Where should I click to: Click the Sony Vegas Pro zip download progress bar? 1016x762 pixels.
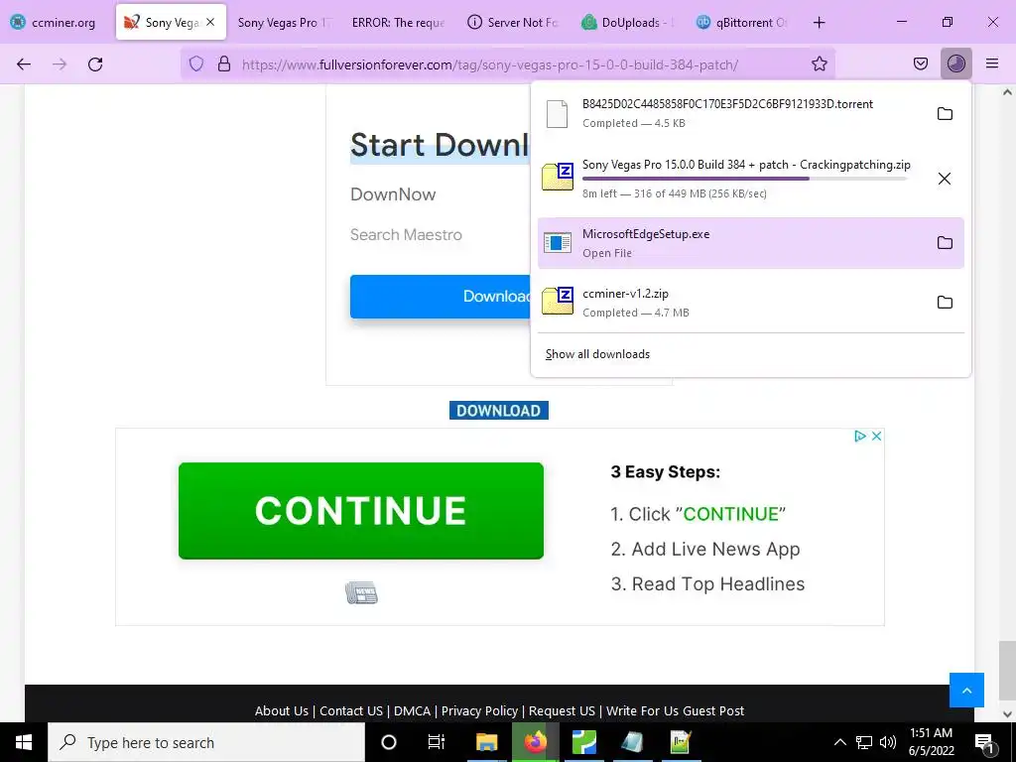click(x=744, y=179)
